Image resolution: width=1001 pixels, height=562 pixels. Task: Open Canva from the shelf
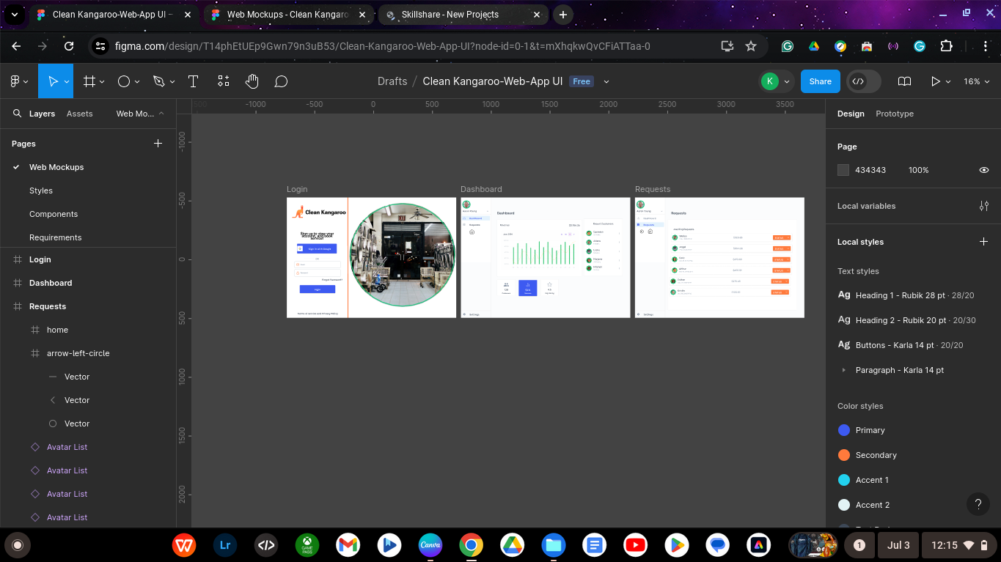point(430,545)
